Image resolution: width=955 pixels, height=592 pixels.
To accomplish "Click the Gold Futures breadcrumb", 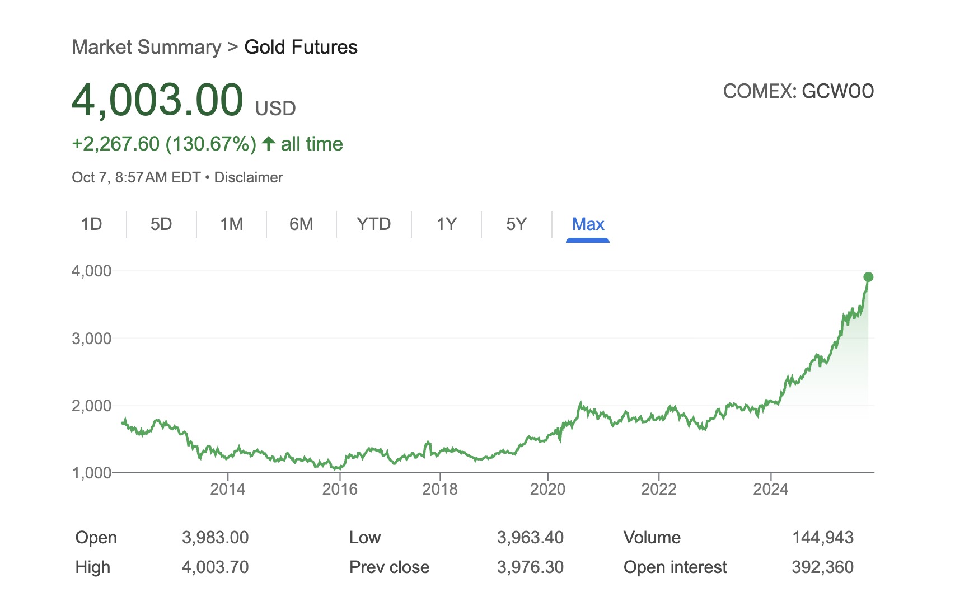I will (300, 47).
